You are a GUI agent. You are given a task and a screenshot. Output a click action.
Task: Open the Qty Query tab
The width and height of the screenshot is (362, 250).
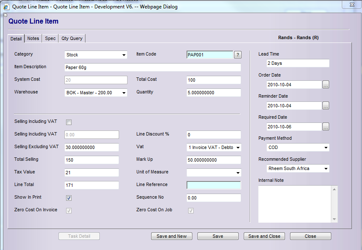72,39
